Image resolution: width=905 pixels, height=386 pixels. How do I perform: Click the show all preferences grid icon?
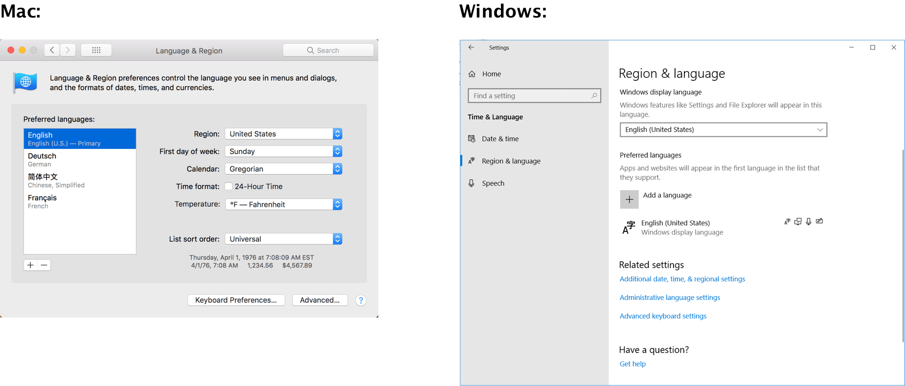(x=96, y=50)
